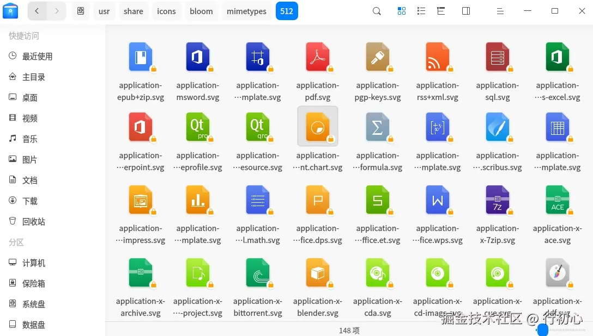Image resolution: width=593 pixels, height=336 pixels.
Task: Select the orange impress.svg icon
Action: coord(141,200)
